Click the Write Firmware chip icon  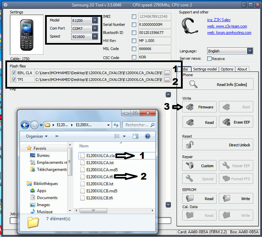coord(190,107)
